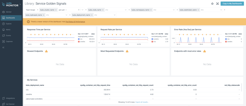The image size is (246, 106).
Task: Click the first Error Rate spike on chart
Action: coord(180,40)
